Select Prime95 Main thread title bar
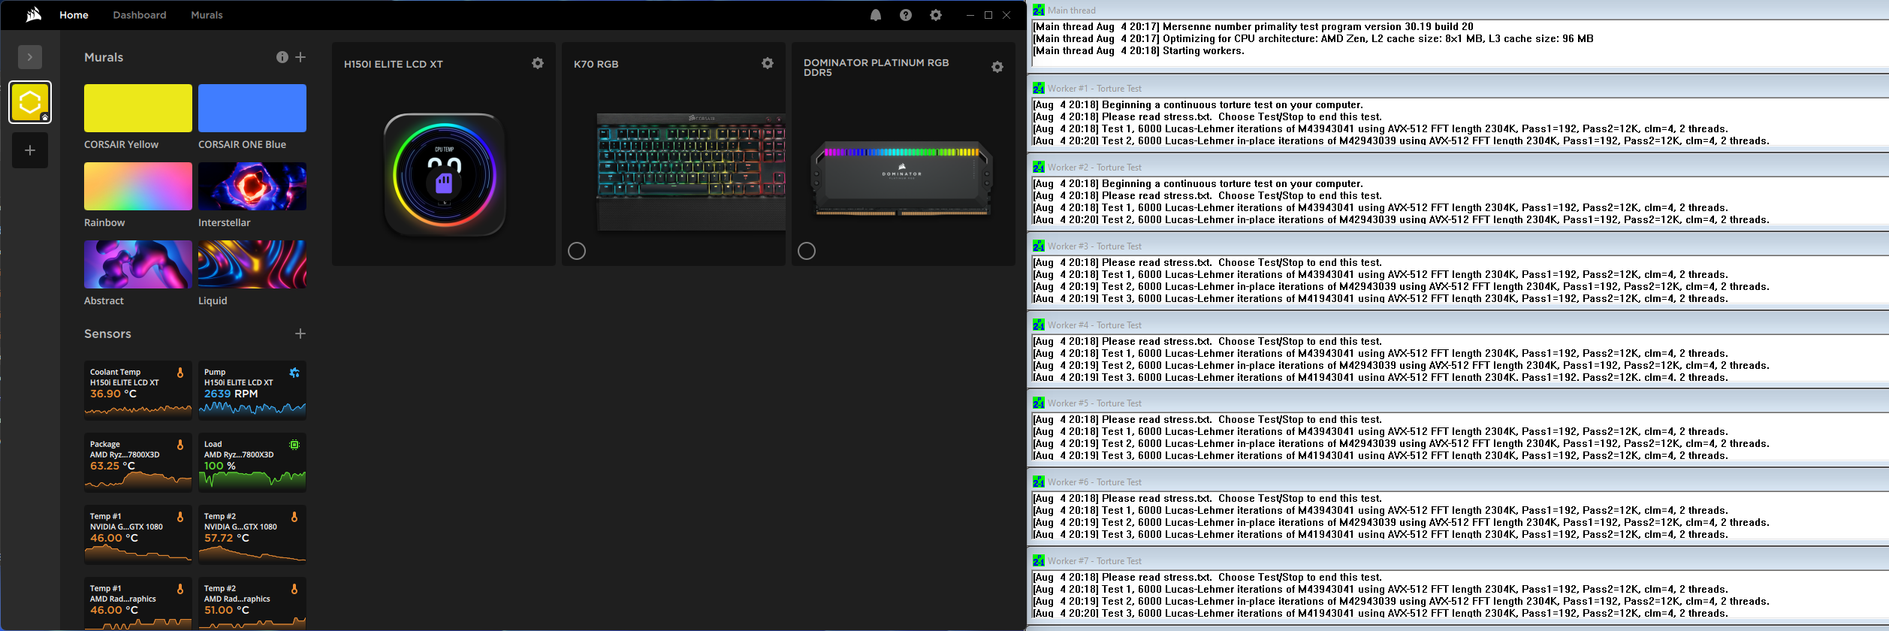The image size is (1889, 631). [1459, 10]
